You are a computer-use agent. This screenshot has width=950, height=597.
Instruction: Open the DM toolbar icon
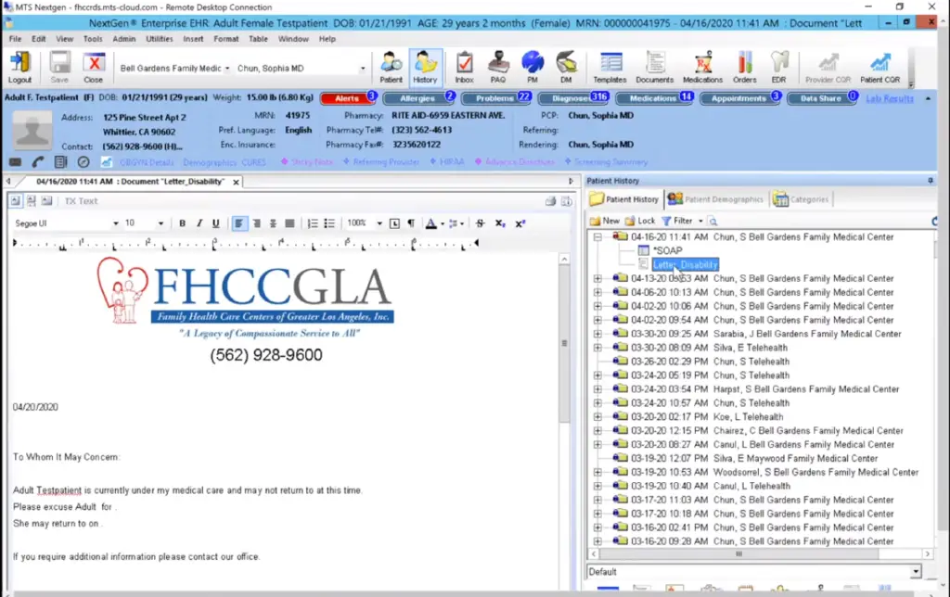[566, 67]
